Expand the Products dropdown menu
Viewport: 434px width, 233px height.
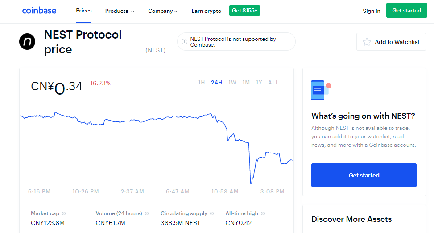point(120,11)
